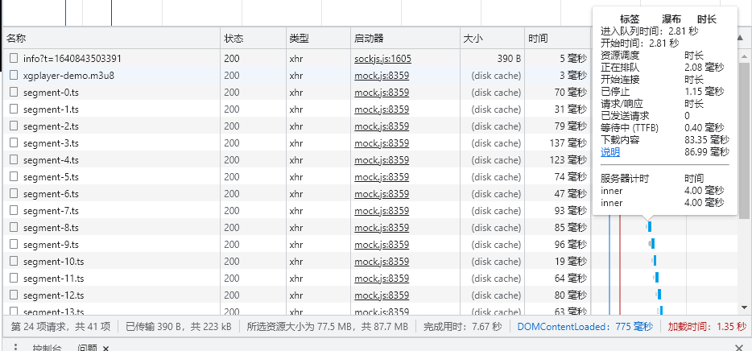Click file icon beside xgplayer-demo.m3u8
This screenshot has width=752, height=351.
pyautogui.click(x=14, y=75)
